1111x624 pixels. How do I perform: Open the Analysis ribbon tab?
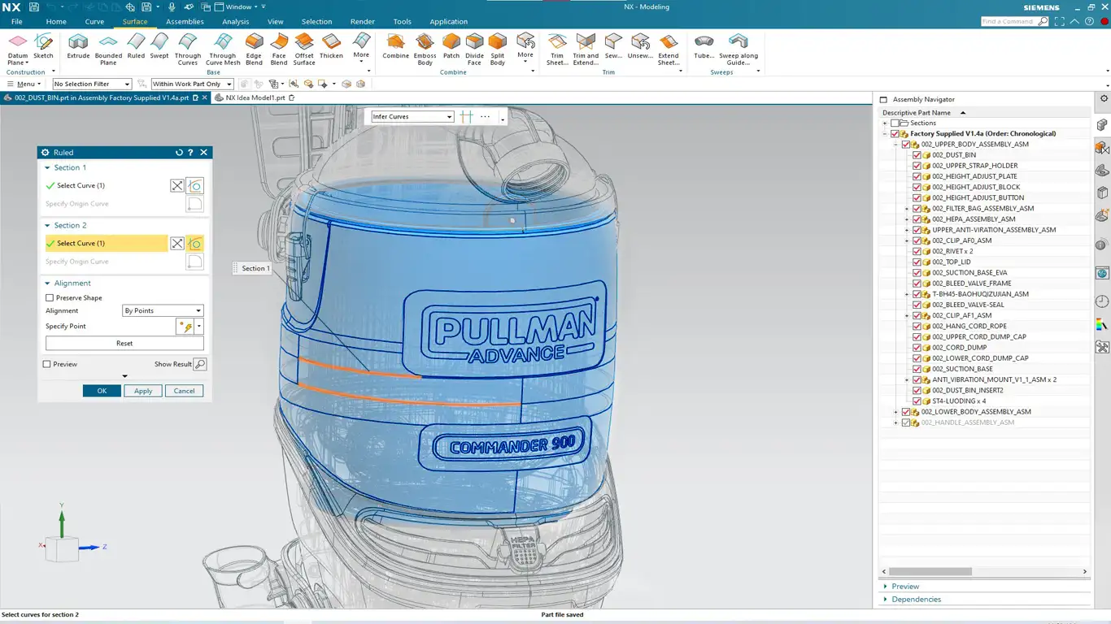(x=236, y=22)
